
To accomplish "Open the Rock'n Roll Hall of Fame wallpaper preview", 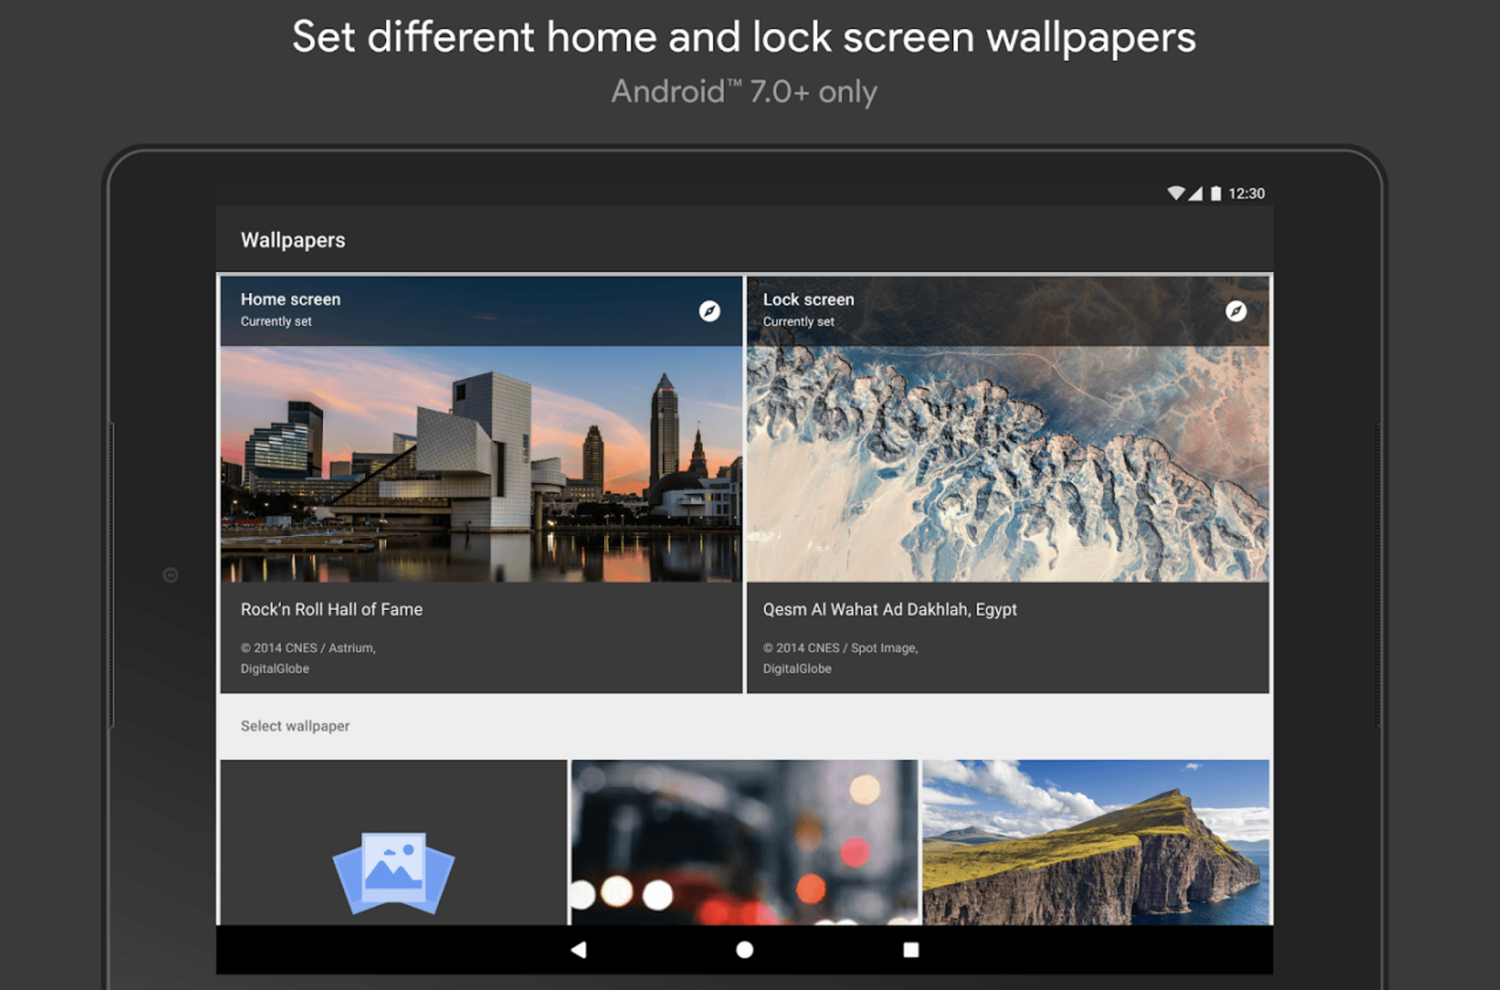I will [x=481, y=464].
